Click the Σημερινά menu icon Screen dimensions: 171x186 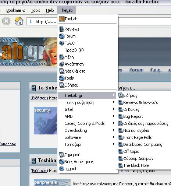coord(61,155)
